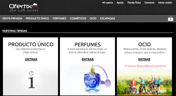The image size is (176, 96).
Task: Click the PRODUCTO ÚNICO card heading
Action: pos(31,44)
